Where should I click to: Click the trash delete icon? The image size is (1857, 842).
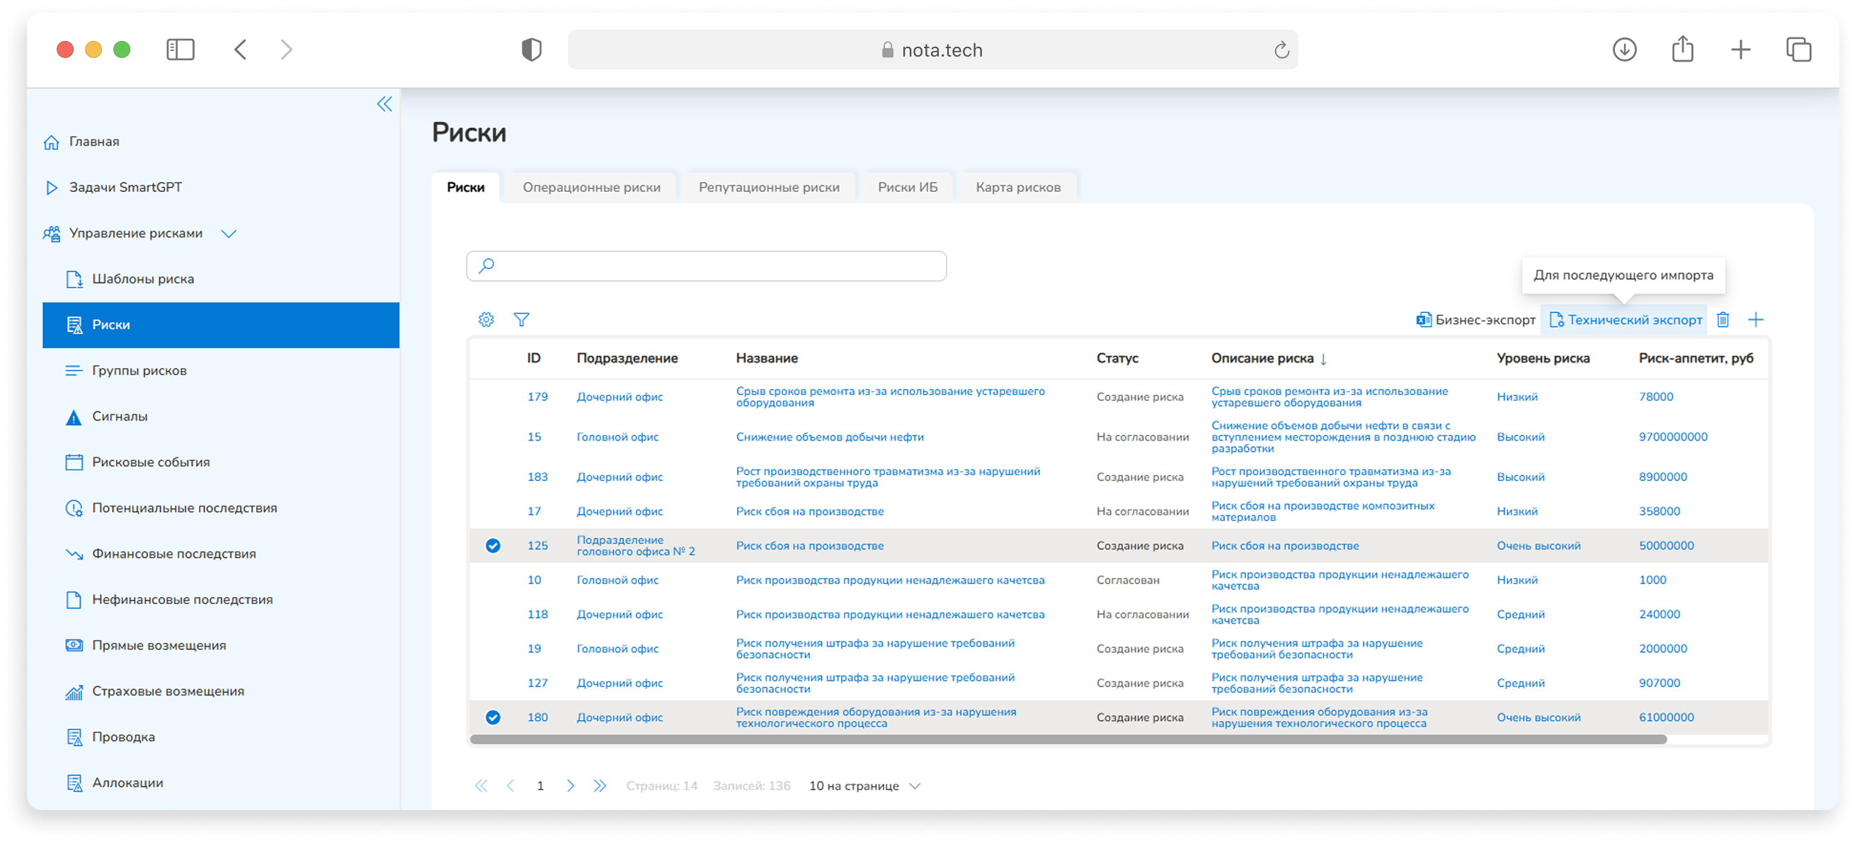pos(1723,319)
